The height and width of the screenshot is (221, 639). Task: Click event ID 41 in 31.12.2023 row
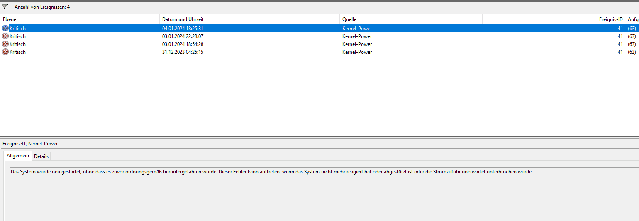point(620,52)
